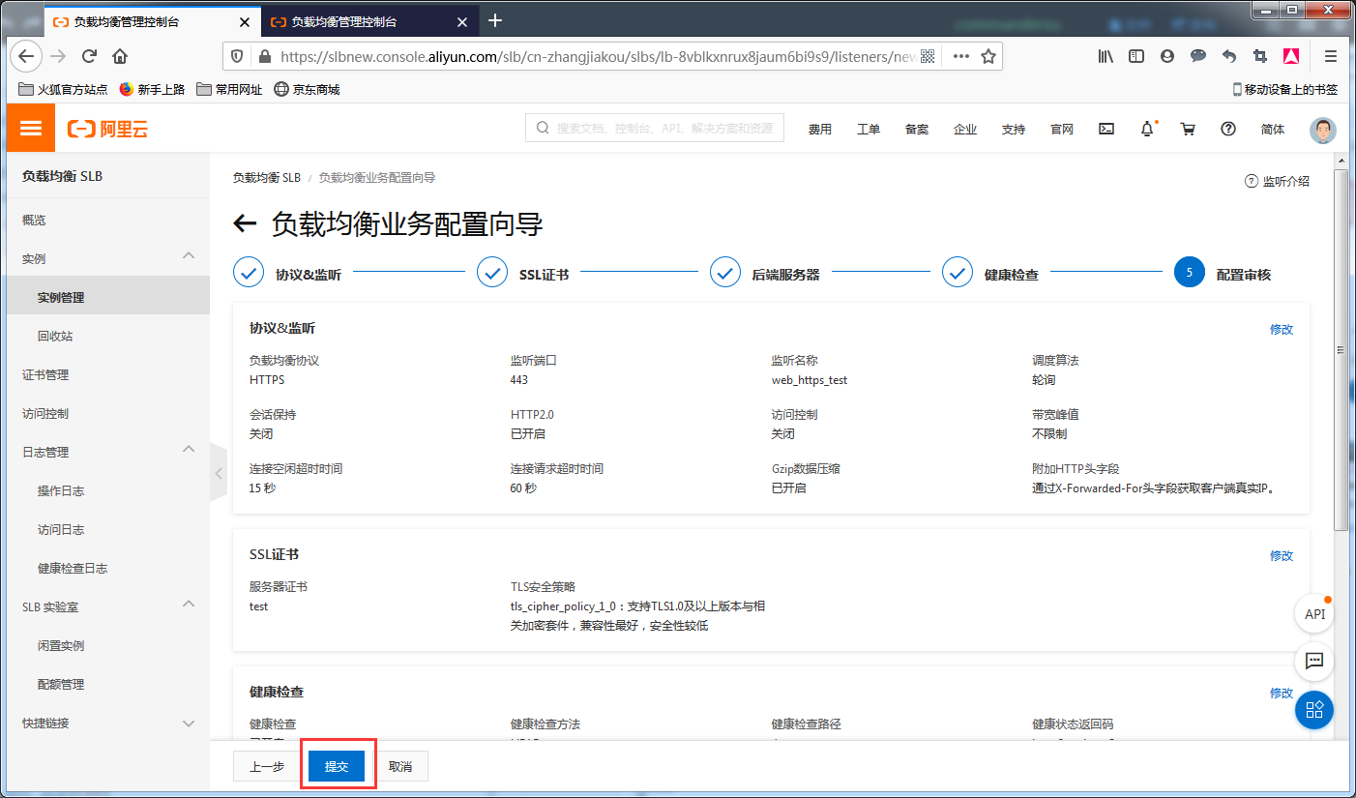Image resolution: width=1356 pixels, height=798 pixels.
Task: Open the cloud shell terminal icon
Action: 1105,128
